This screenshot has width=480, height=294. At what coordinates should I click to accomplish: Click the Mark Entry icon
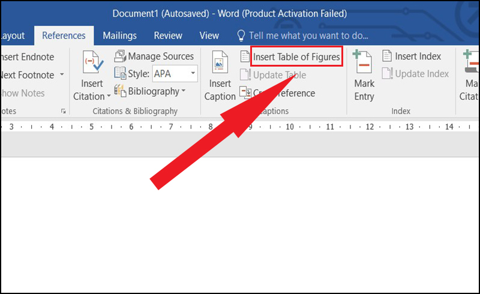[x=362, y=62]
